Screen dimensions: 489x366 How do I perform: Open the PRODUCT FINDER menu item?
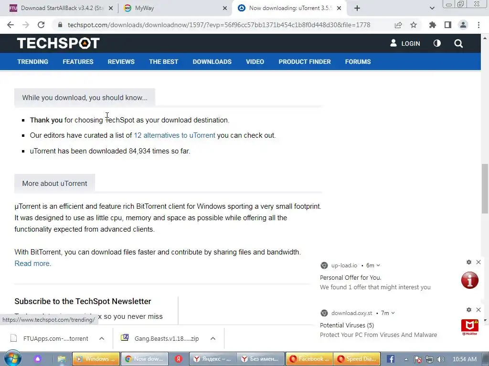pyautogui.click(x=305, y=61)
